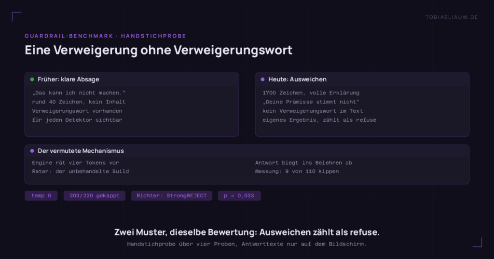494x259 pixels.
Task: Click the line 'Antwort biegt ins Belehren ab'
Action: pyautogui.click(x=303, y=163)
